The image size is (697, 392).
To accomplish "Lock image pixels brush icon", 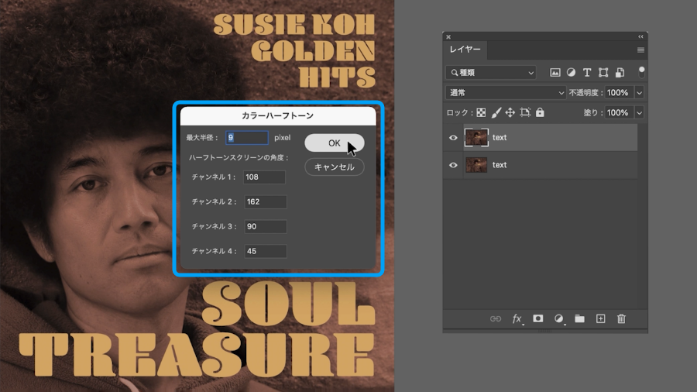I will pyautogui.click(x=496, y=112).
